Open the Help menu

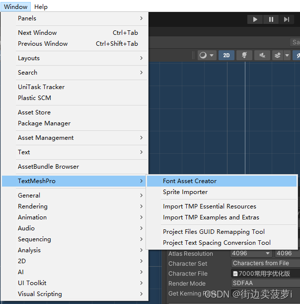(x=41, y=7)
